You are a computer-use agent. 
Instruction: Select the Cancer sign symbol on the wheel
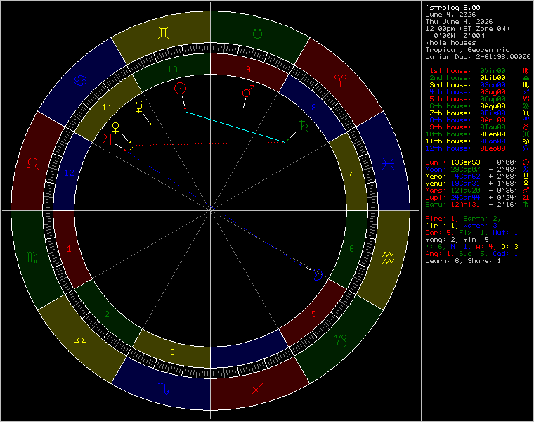click(x=81, y=80)
